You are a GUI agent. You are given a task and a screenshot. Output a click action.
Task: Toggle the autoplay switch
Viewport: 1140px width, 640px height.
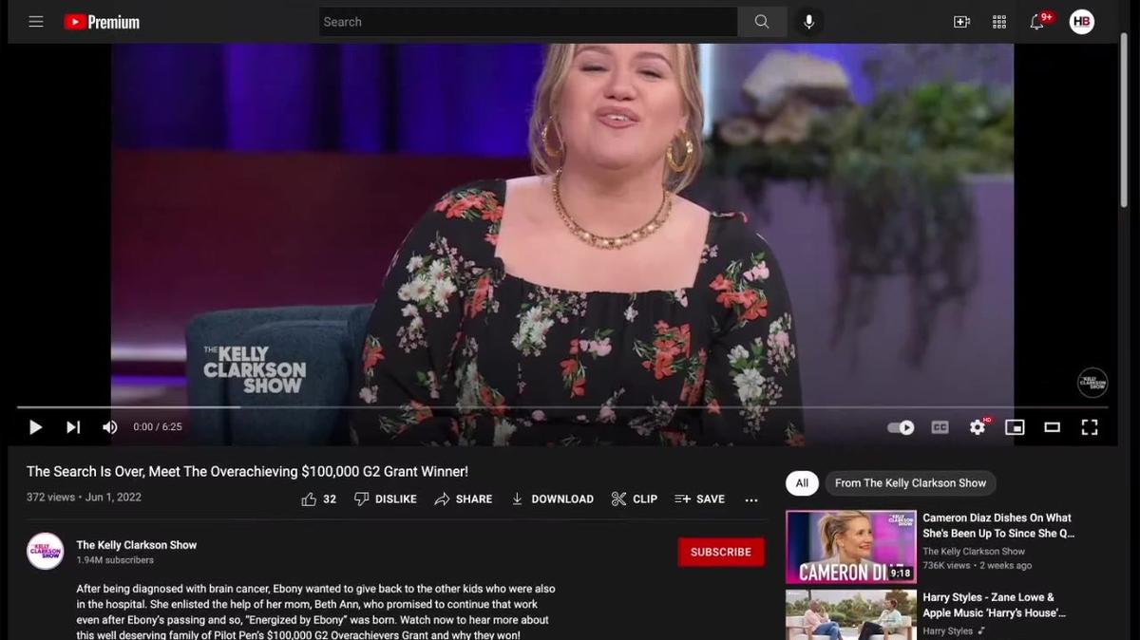coord(901,427)
